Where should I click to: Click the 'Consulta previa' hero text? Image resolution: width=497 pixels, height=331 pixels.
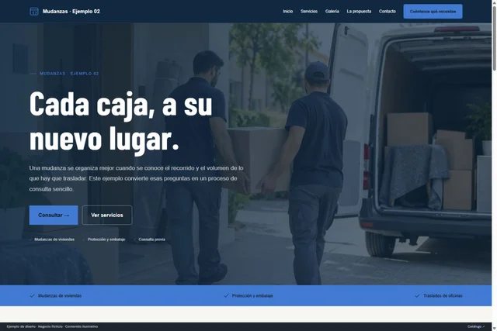[152, 240]
